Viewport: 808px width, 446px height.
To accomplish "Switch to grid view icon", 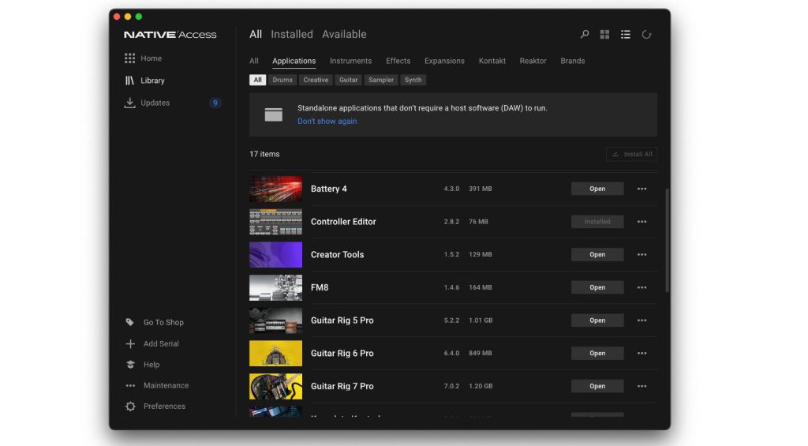I will [604, 35].
